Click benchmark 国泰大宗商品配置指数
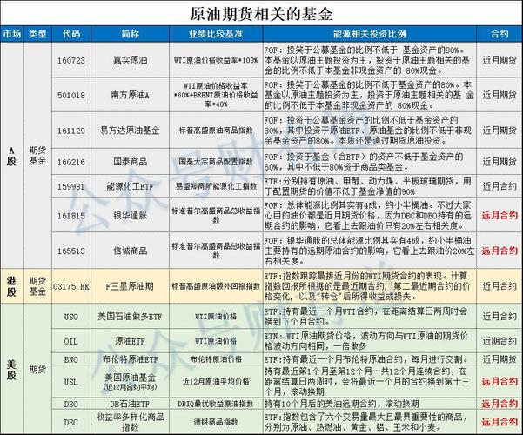523x435 pixels. click(x=216, y=162)
